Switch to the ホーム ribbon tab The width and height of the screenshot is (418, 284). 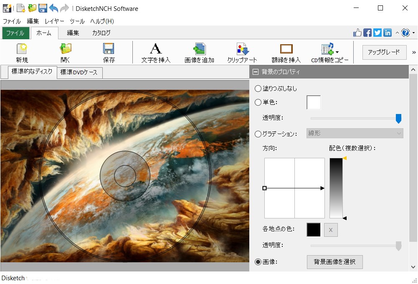[44, 33]
